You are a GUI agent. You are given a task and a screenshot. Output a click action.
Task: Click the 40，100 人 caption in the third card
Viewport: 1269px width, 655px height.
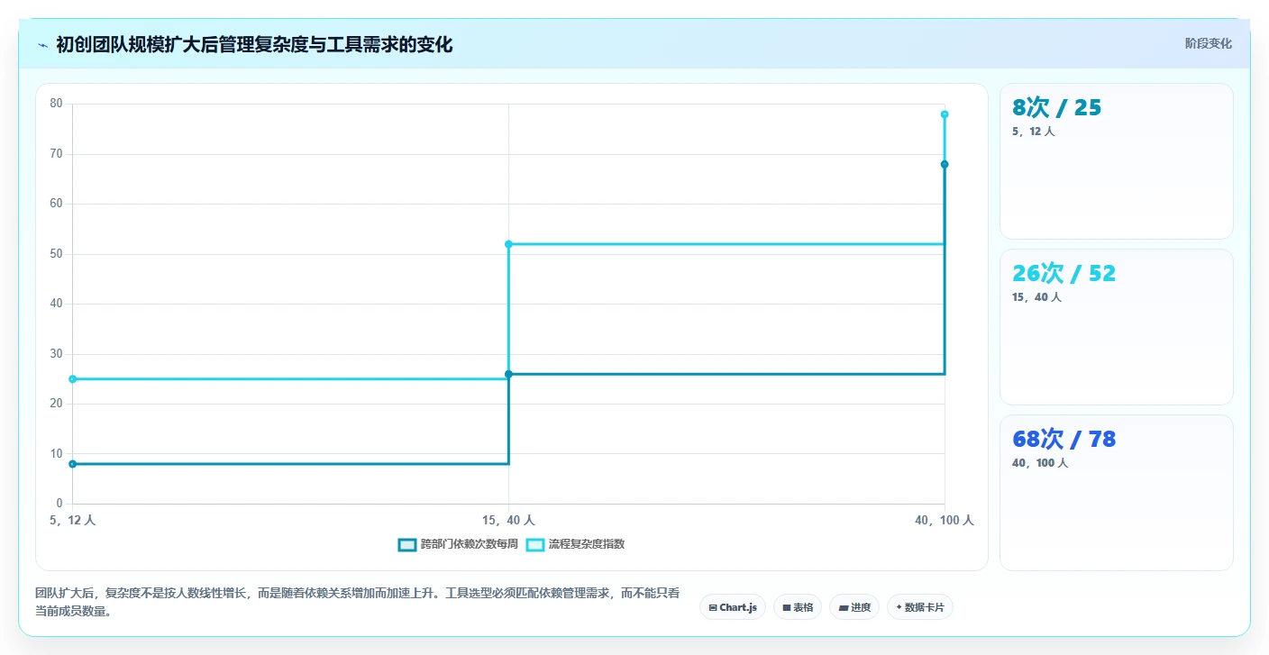1040,463
